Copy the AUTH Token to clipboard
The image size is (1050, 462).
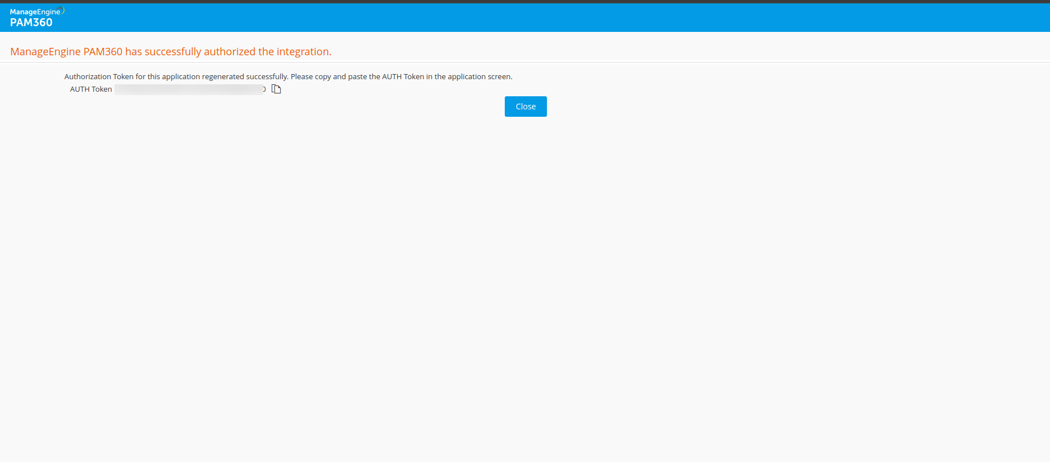276,89
